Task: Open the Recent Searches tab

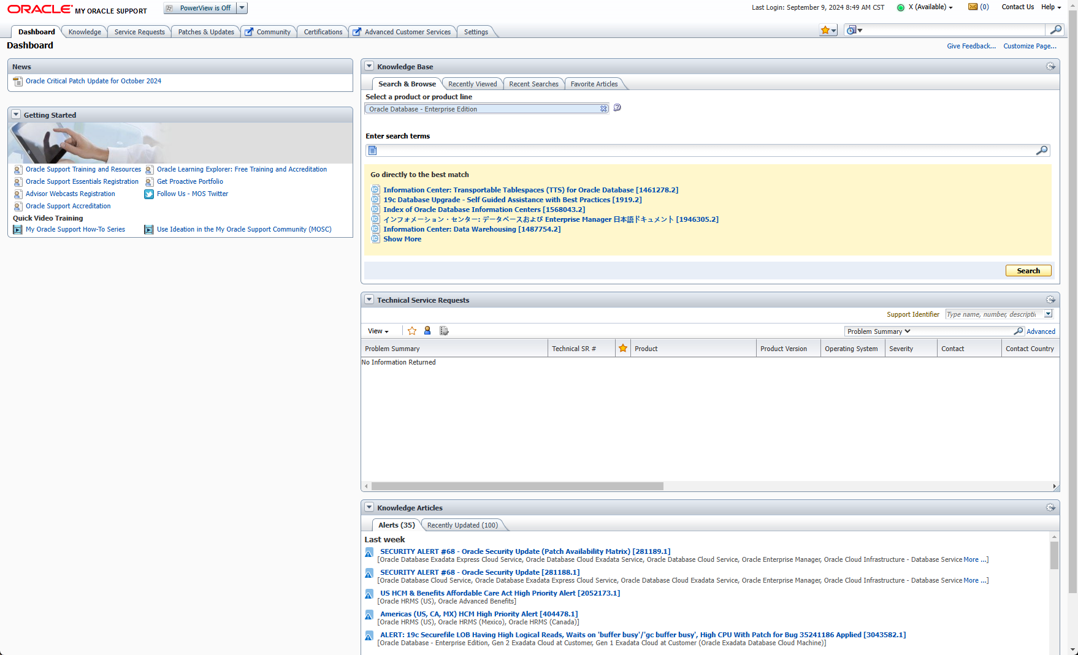Action: pos(533,84)
